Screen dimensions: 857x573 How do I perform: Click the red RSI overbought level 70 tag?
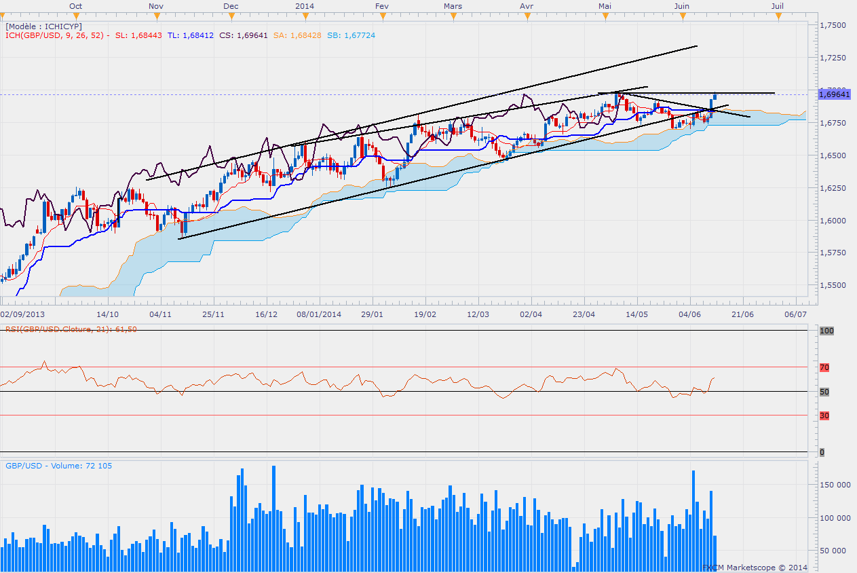tap(824, 367)
